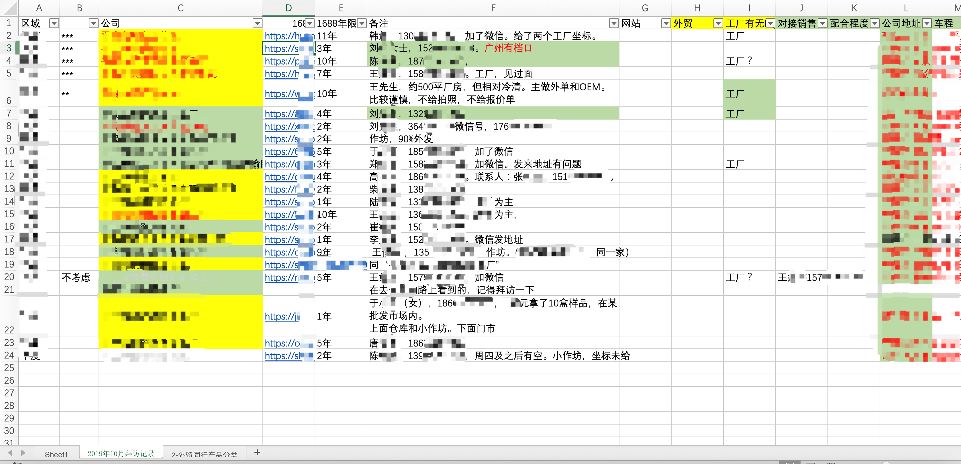Select the 2019年10月拜访记录 sheet tab
961x464 pixels.
[x=121, y=454]
